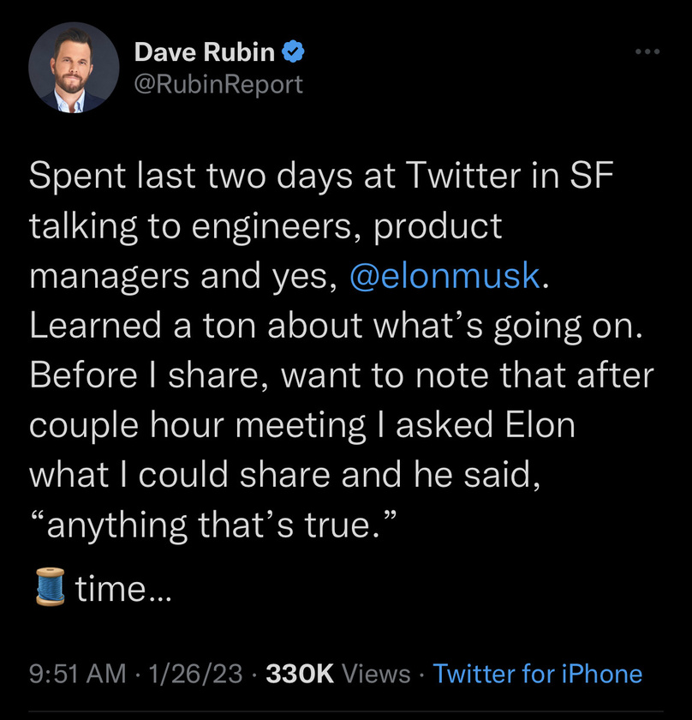Viewport: 692px width, 720px height.
Task: Click the Dave Rubin display name
Action: [205, 52]
